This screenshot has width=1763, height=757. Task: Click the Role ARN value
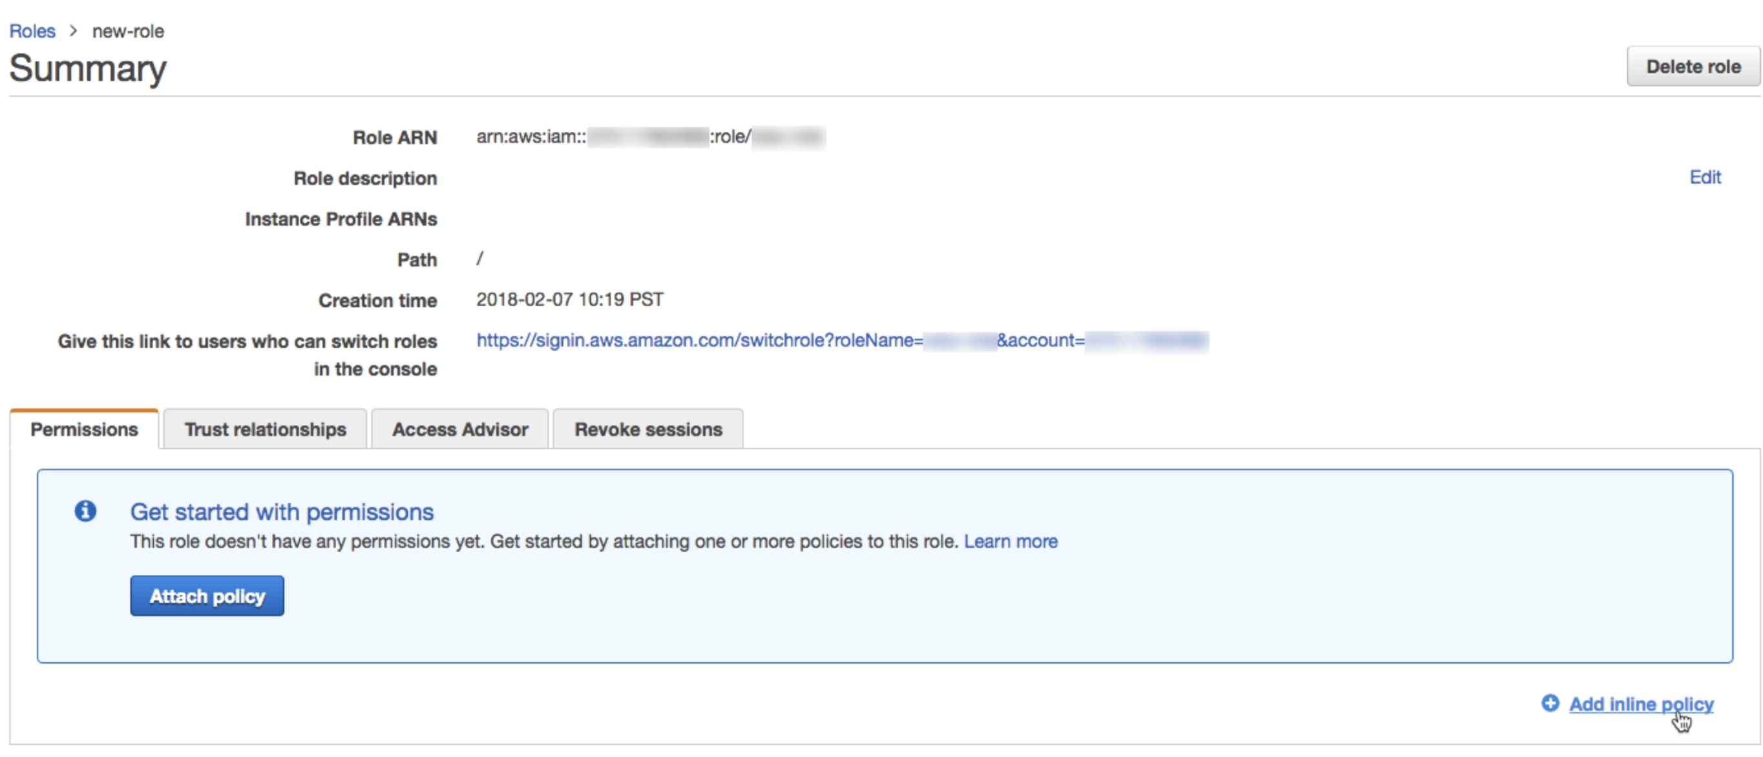click(x=650, y=137)
